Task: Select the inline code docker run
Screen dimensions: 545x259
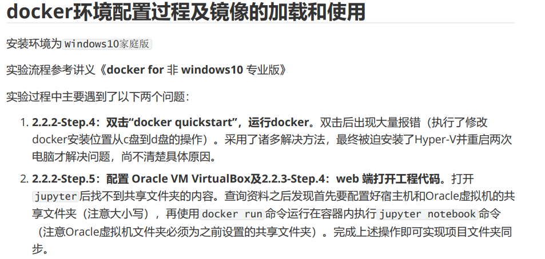Action: tap(232, 214)
